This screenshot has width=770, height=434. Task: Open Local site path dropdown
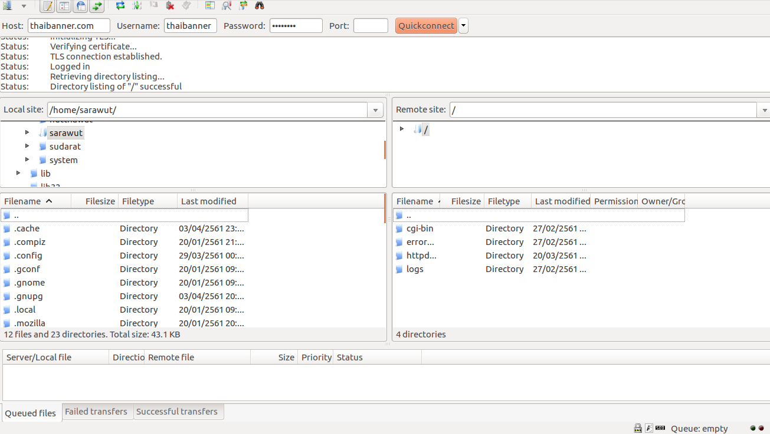click(375, 110)
